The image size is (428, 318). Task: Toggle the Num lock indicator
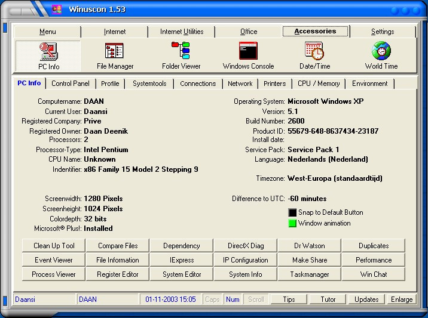[233, 299]
